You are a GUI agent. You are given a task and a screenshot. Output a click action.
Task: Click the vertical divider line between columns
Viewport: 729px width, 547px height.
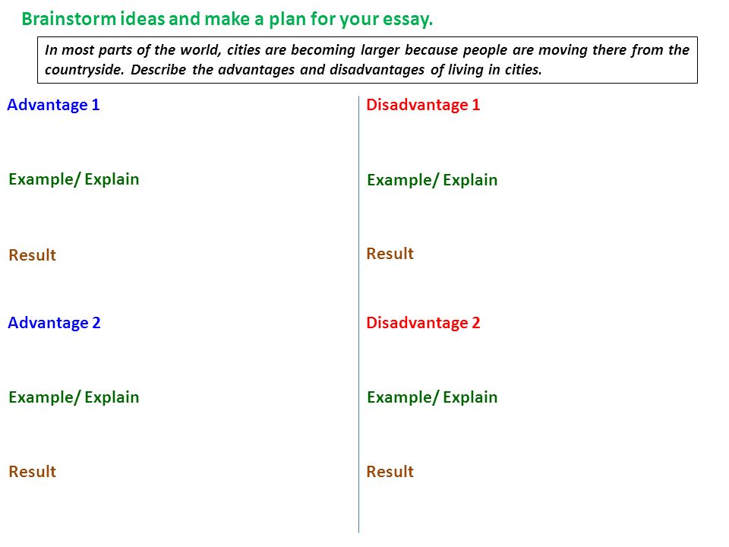(x=359, y=315)
